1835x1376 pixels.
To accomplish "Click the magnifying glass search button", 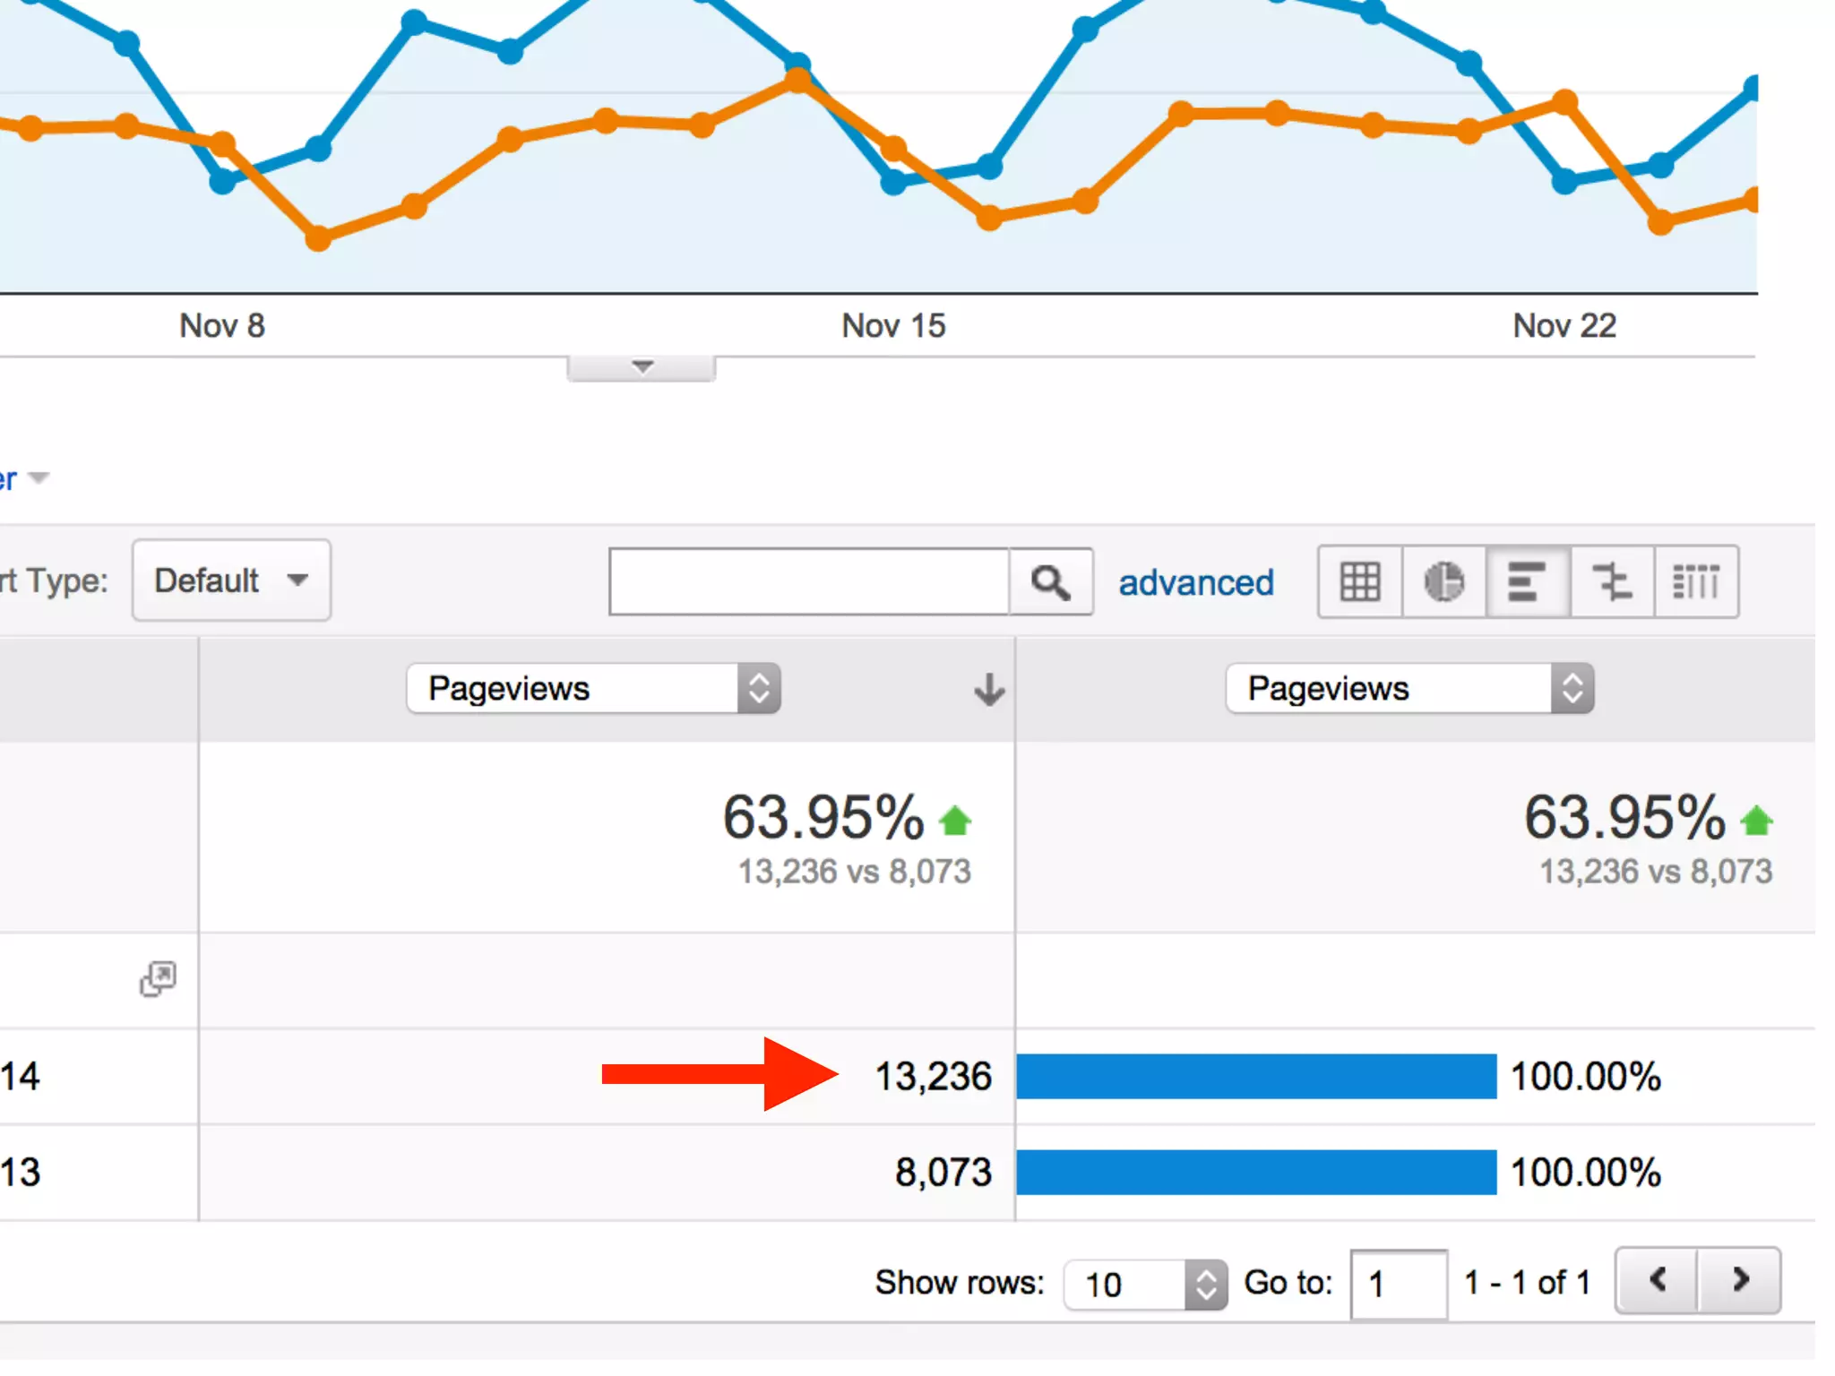I will point(1050,582).
